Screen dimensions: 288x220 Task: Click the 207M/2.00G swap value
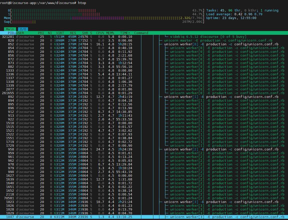(x=193, y=22)
